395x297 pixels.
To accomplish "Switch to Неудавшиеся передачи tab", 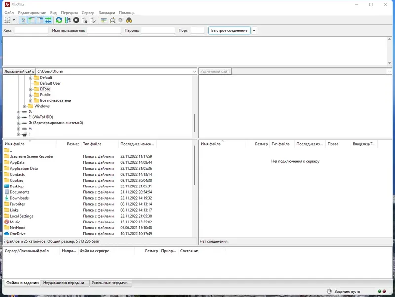I will (66, 283).
